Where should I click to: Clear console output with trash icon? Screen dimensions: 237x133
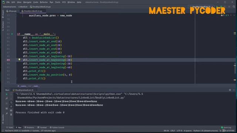11,115
